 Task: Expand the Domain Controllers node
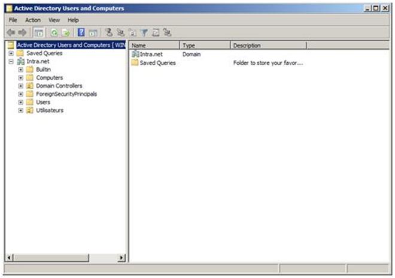click(x=21, y=86)
